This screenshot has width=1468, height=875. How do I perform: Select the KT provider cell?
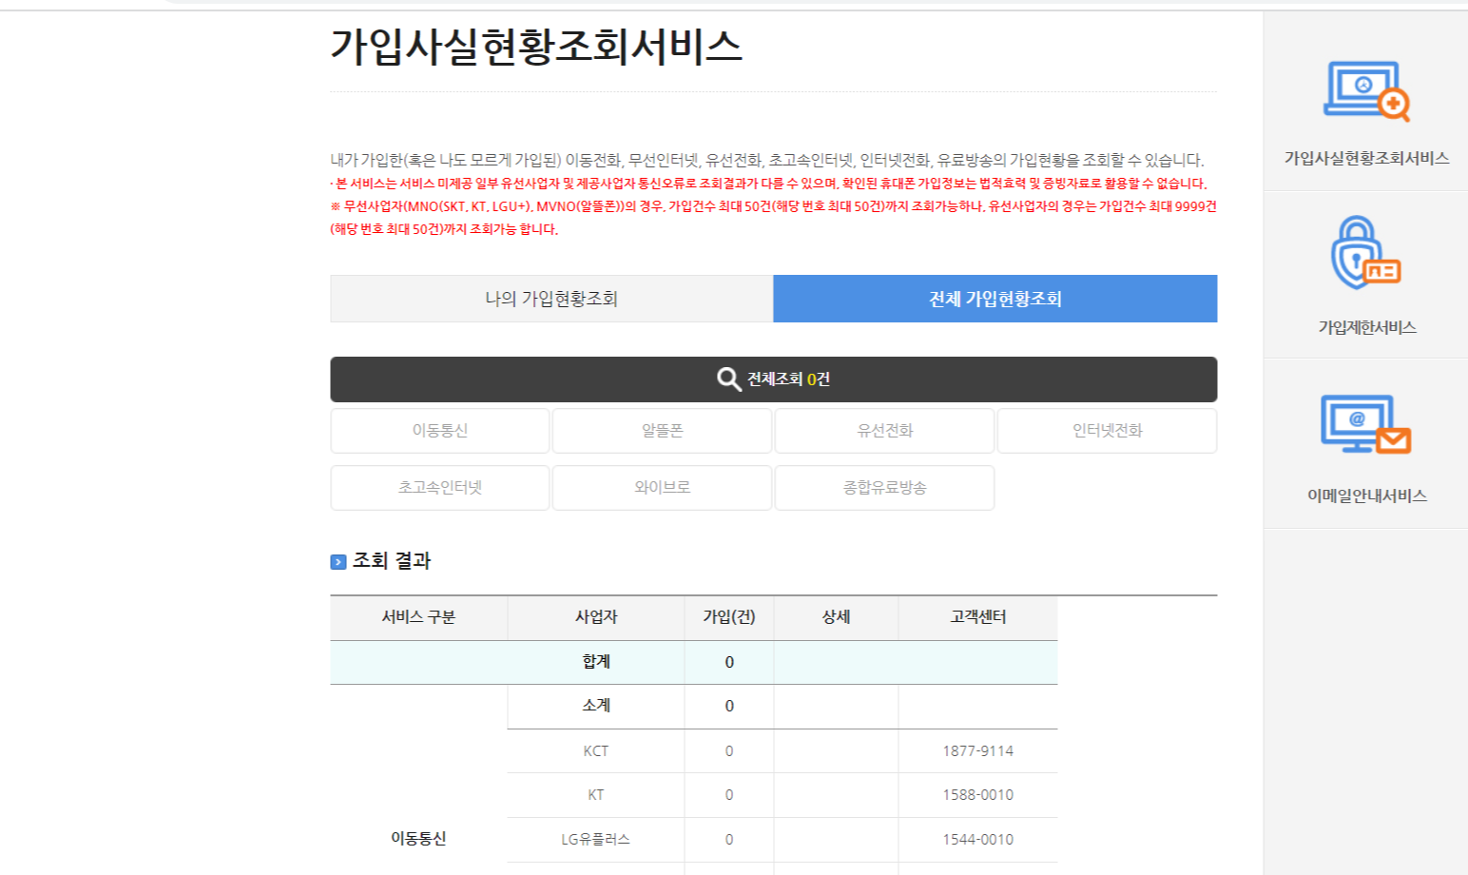click(x=596, y=795)
